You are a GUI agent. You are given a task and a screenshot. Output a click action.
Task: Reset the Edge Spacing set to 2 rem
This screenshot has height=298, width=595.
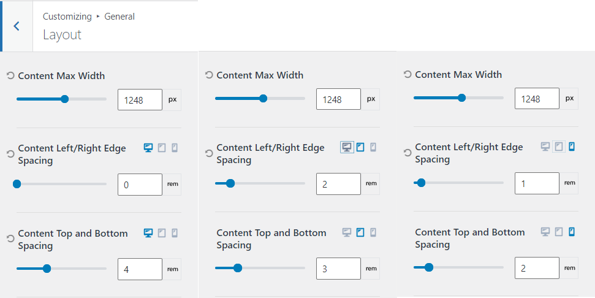pyautogui.click(x=209, y=153)
